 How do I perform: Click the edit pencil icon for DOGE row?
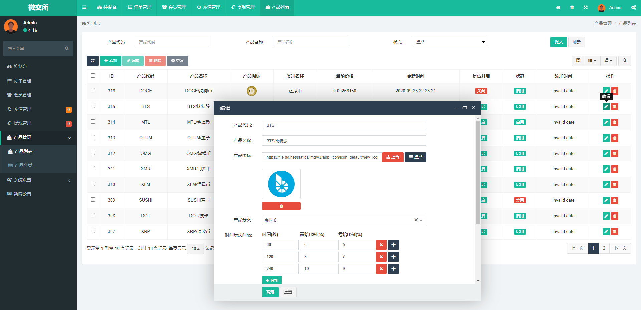pos(606,91)
